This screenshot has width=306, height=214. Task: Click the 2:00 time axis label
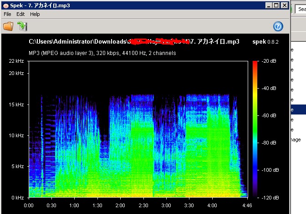point(120,205)
